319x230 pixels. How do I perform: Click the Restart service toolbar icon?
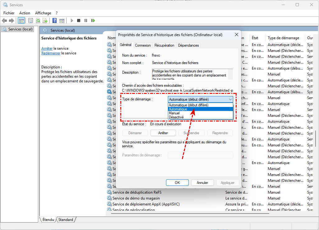pyautogui.click(x=93, y=21)
